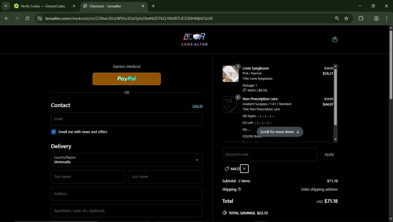Uncheck Email me with news and offers
Viewport: 393px width, 222px height.
53,132
